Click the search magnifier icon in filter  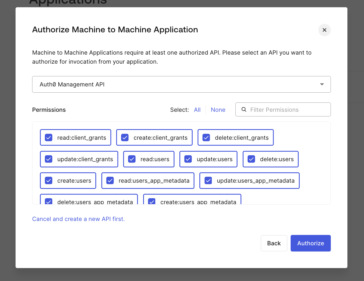pyautogui.click(x=244, y=109)
